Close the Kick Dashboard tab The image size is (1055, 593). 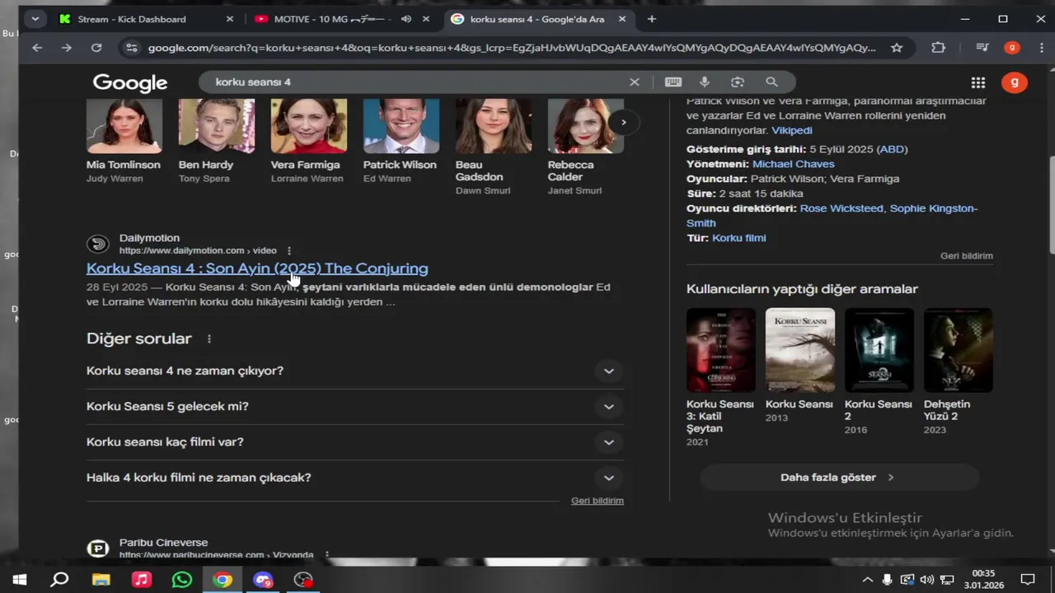230,19
